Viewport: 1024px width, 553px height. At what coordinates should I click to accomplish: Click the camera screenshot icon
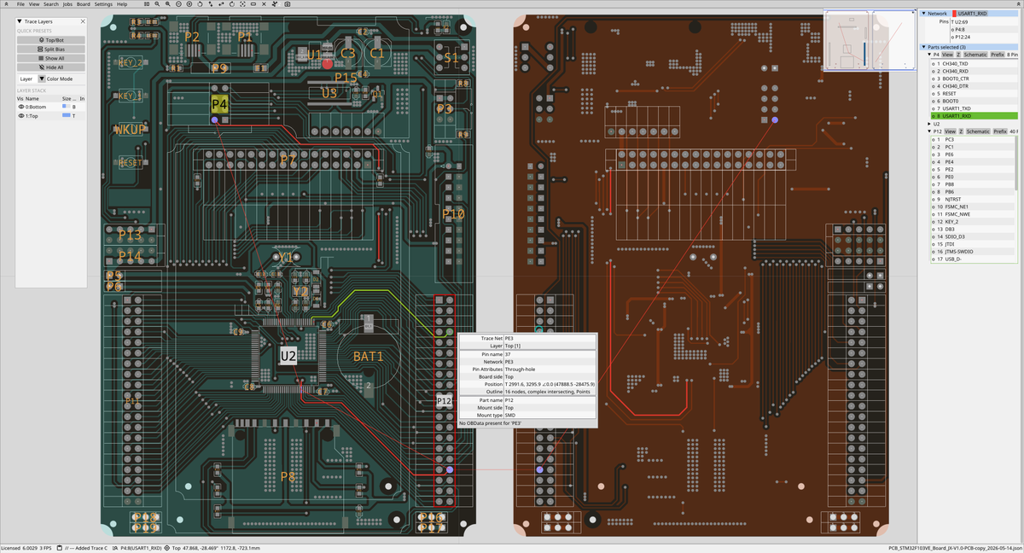[288, 4]
